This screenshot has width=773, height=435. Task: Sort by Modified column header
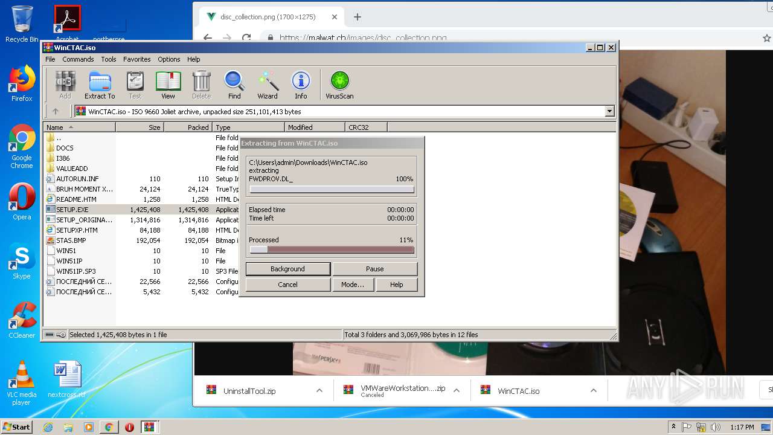tap(315, 127)
